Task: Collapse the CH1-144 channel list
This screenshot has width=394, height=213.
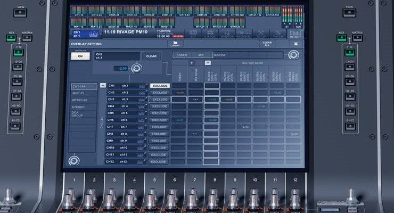Action: click(x=102, y=85)
